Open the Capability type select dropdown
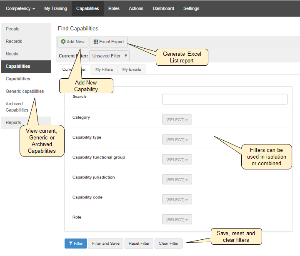300x256 pixels. 177,140
